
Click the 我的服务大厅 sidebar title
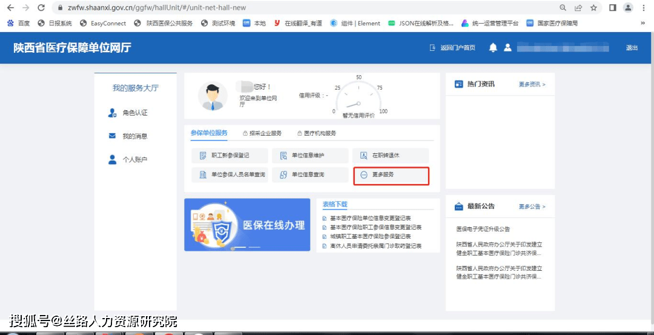tap(136, 88)
